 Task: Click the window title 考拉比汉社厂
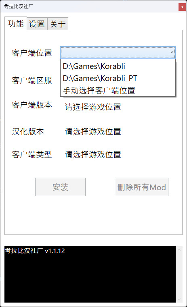click(19, 6)
